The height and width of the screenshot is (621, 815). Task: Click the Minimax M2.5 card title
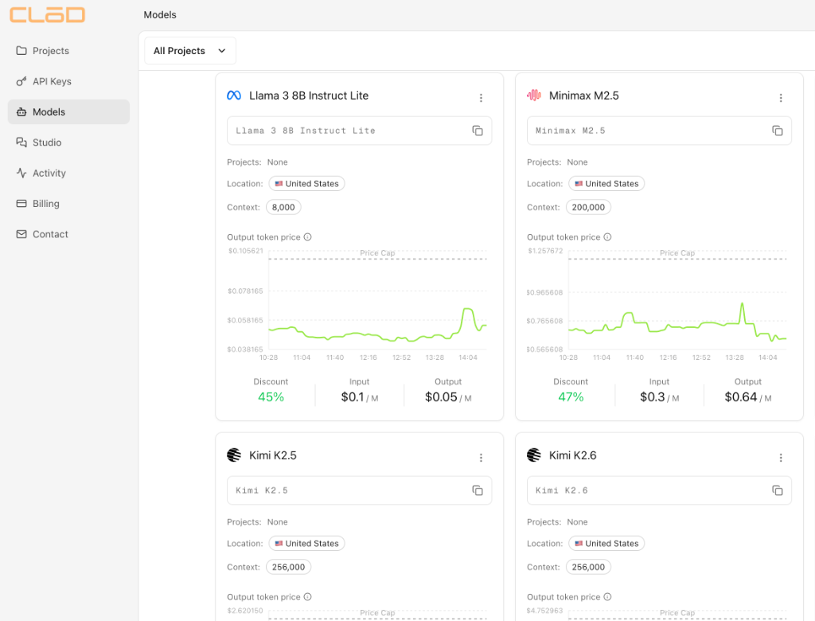coord(583,96)
